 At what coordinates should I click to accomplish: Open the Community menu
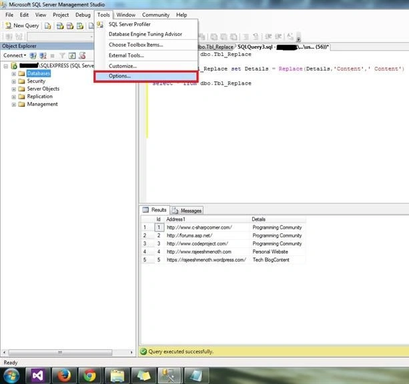coord(155,15)
